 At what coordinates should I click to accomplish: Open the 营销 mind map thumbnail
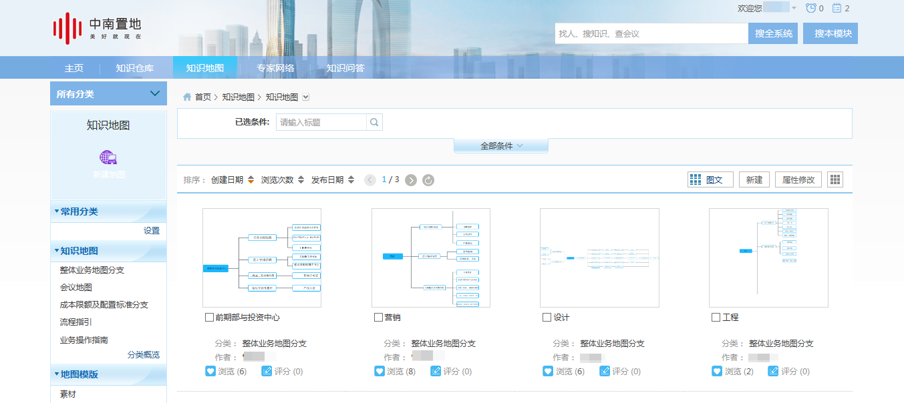[431, 258]
